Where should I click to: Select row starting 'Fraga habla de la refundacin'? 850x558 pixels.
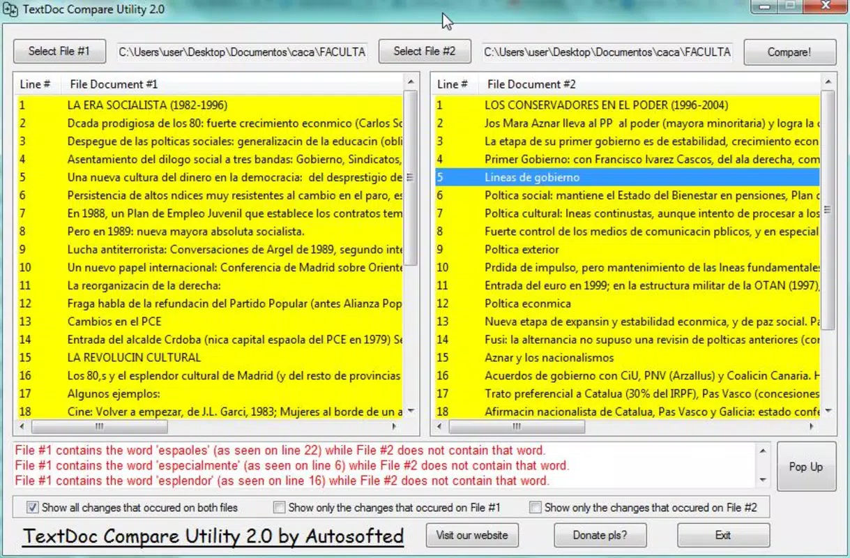click(x=209, y=303)
